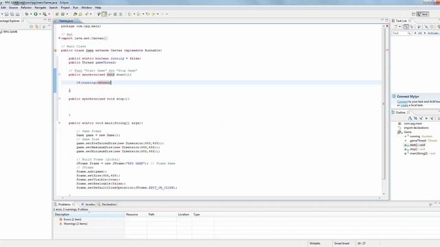Click the Previous Annotation toolbar icon

point(138,14)
